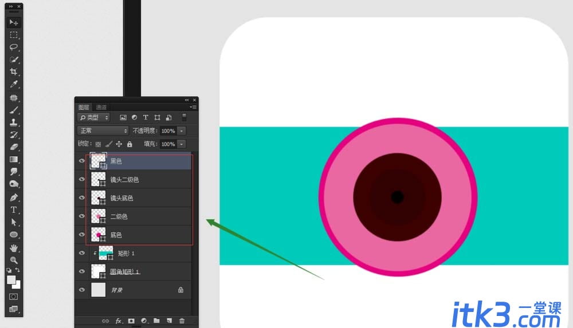Hide the 镜头二级色 layer

coord(82,179)
